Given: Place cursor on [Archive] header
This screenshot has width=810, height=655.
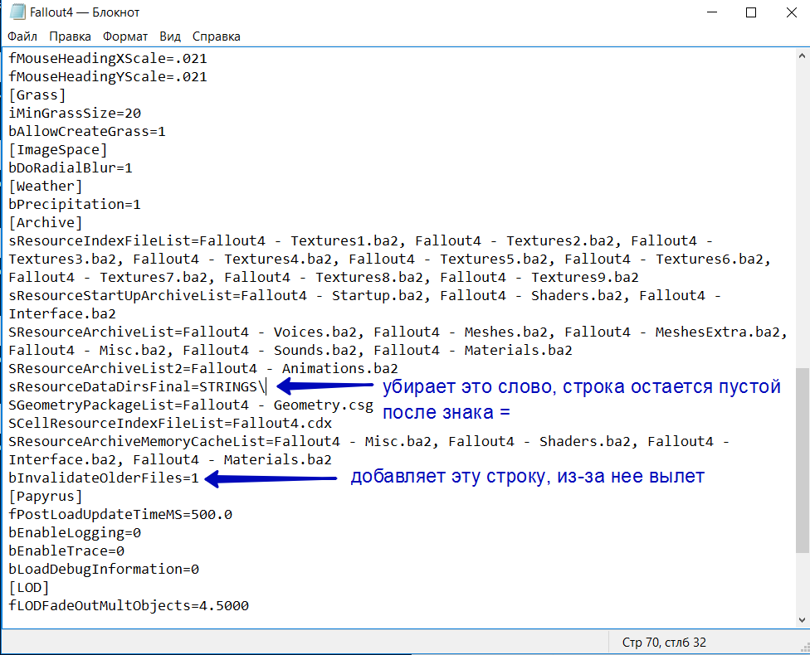Looking at the screenshot, I should [x=46, y=223].
